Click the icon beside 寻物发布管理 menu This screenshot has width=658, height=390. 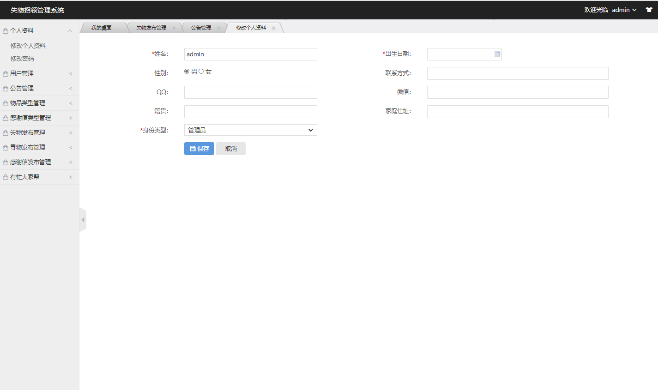(5, 147)
